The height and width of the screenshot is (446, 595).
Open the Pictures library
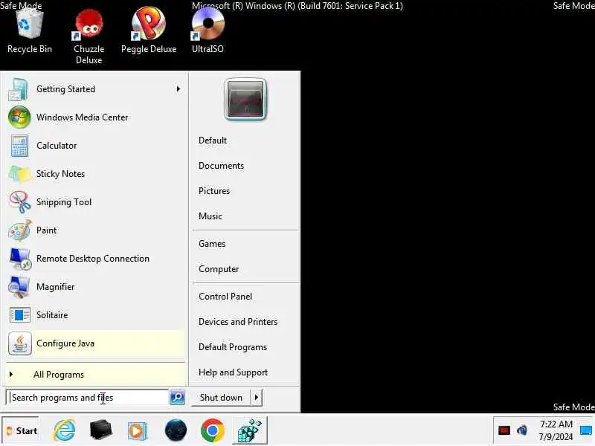click(x=214, y=191)
